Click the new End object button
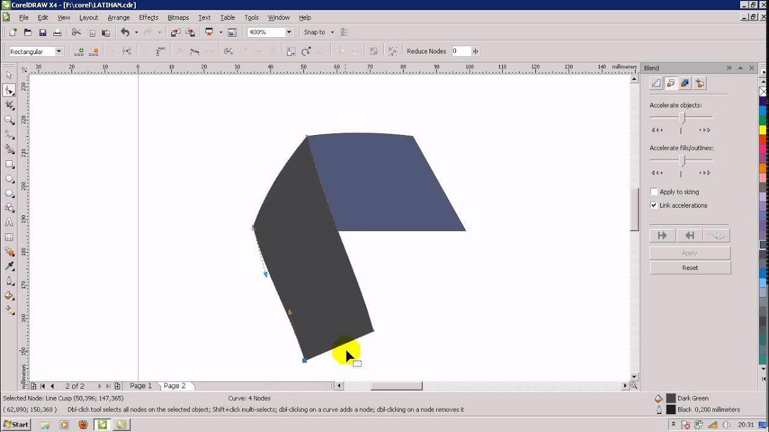 tap(690, 235)
